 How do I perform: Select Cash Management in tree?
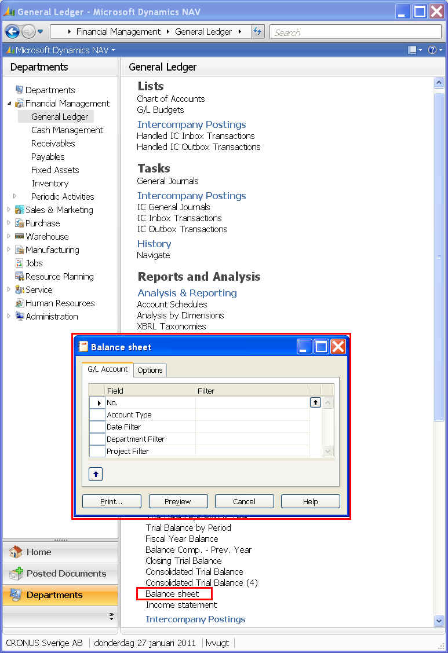67,130
